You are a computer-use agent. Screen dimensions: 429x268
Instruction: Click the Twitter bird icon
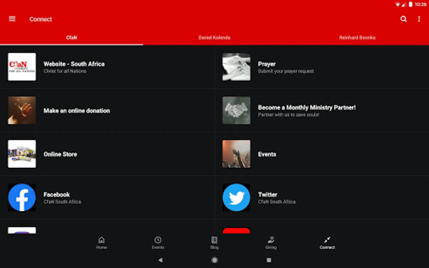coord(237,197)
